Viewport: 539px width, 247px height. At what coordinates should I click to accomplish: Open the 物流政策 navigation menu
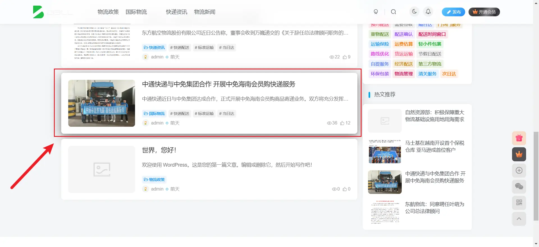click(x=108, y=12)
